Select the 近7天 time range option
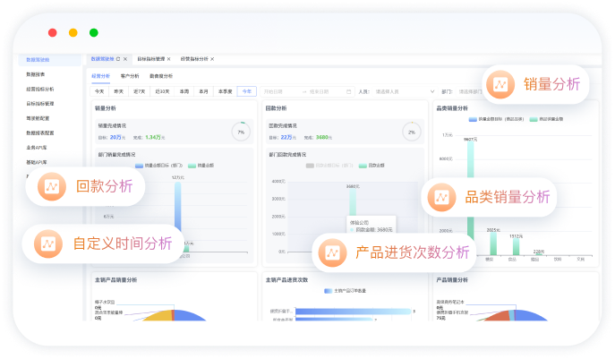615x359 pixels. tap(140, 91)
